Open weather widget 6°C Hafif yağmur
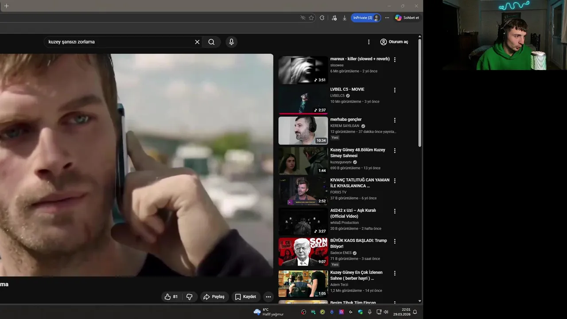 click(268, 312)
